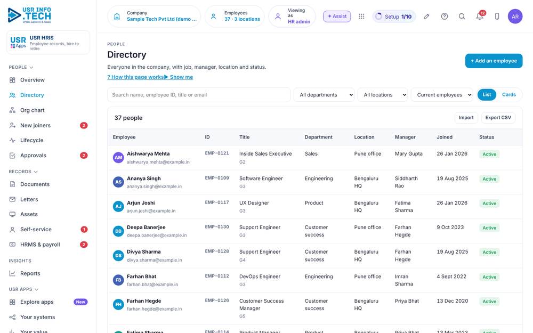533x333 pixels.
Task: Open the help question mark icon
Action: 445,17
